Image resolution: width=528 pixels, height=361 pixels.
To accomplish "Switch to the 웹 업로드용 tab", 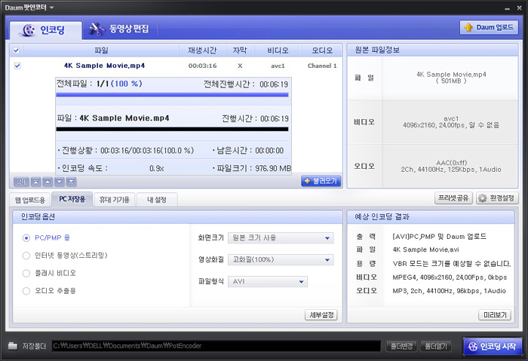I will pyautogui.click(x=31, y=200).
